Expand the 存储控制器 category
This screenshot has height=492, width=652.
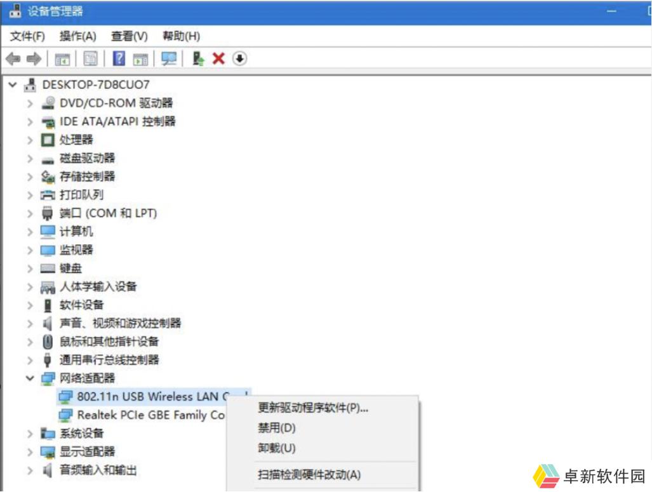(x=30, y=176)
